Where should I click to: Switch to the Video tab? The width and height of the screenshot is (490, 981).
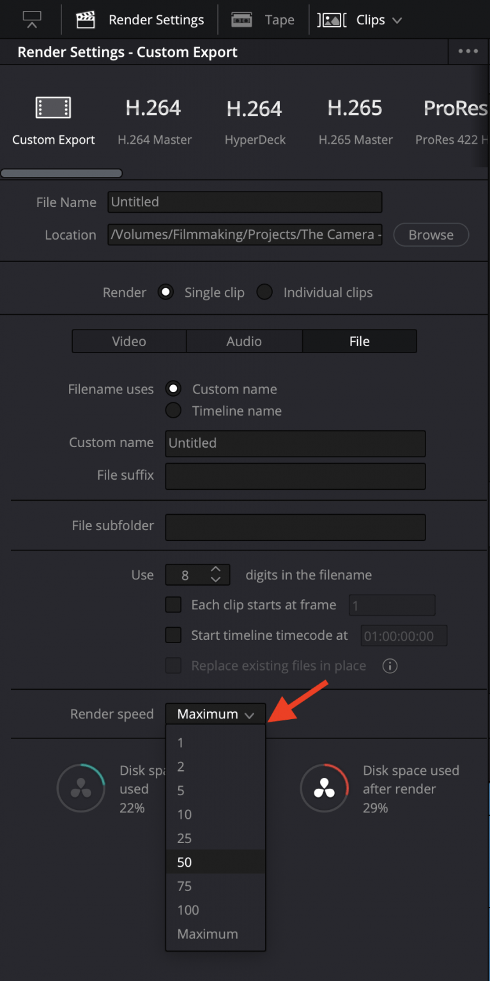coord(128,341)
